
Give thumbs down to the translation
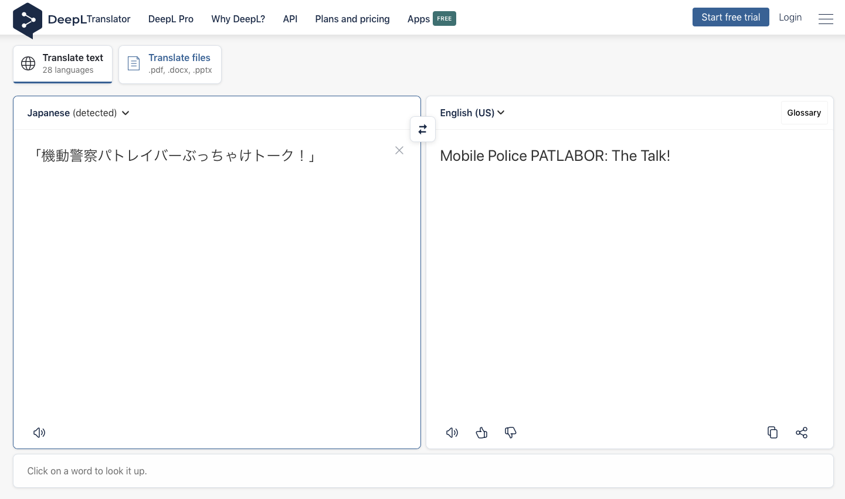511,433
